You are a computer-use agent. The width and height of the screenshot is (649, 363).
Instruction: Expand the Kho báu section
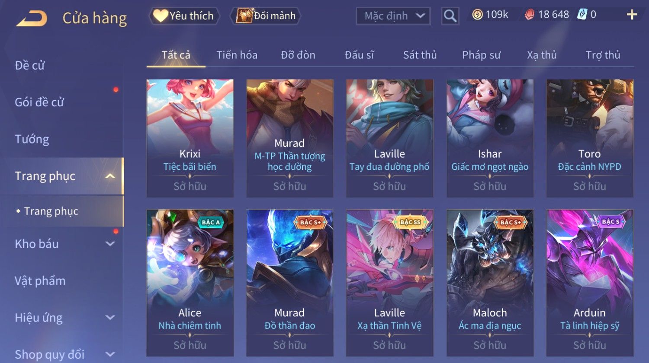110,244
